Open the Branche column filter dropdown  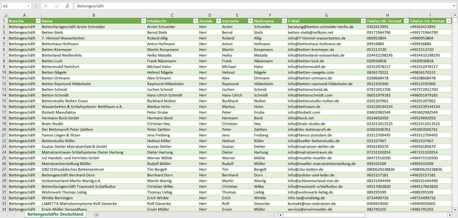tap(38, 21)
